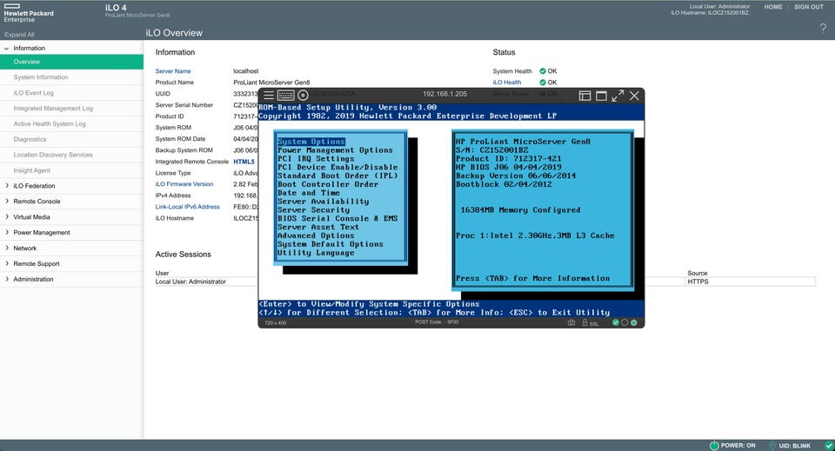Click the green power icon in console
This screenshot has width=835, height=451.
pos(634,323)
